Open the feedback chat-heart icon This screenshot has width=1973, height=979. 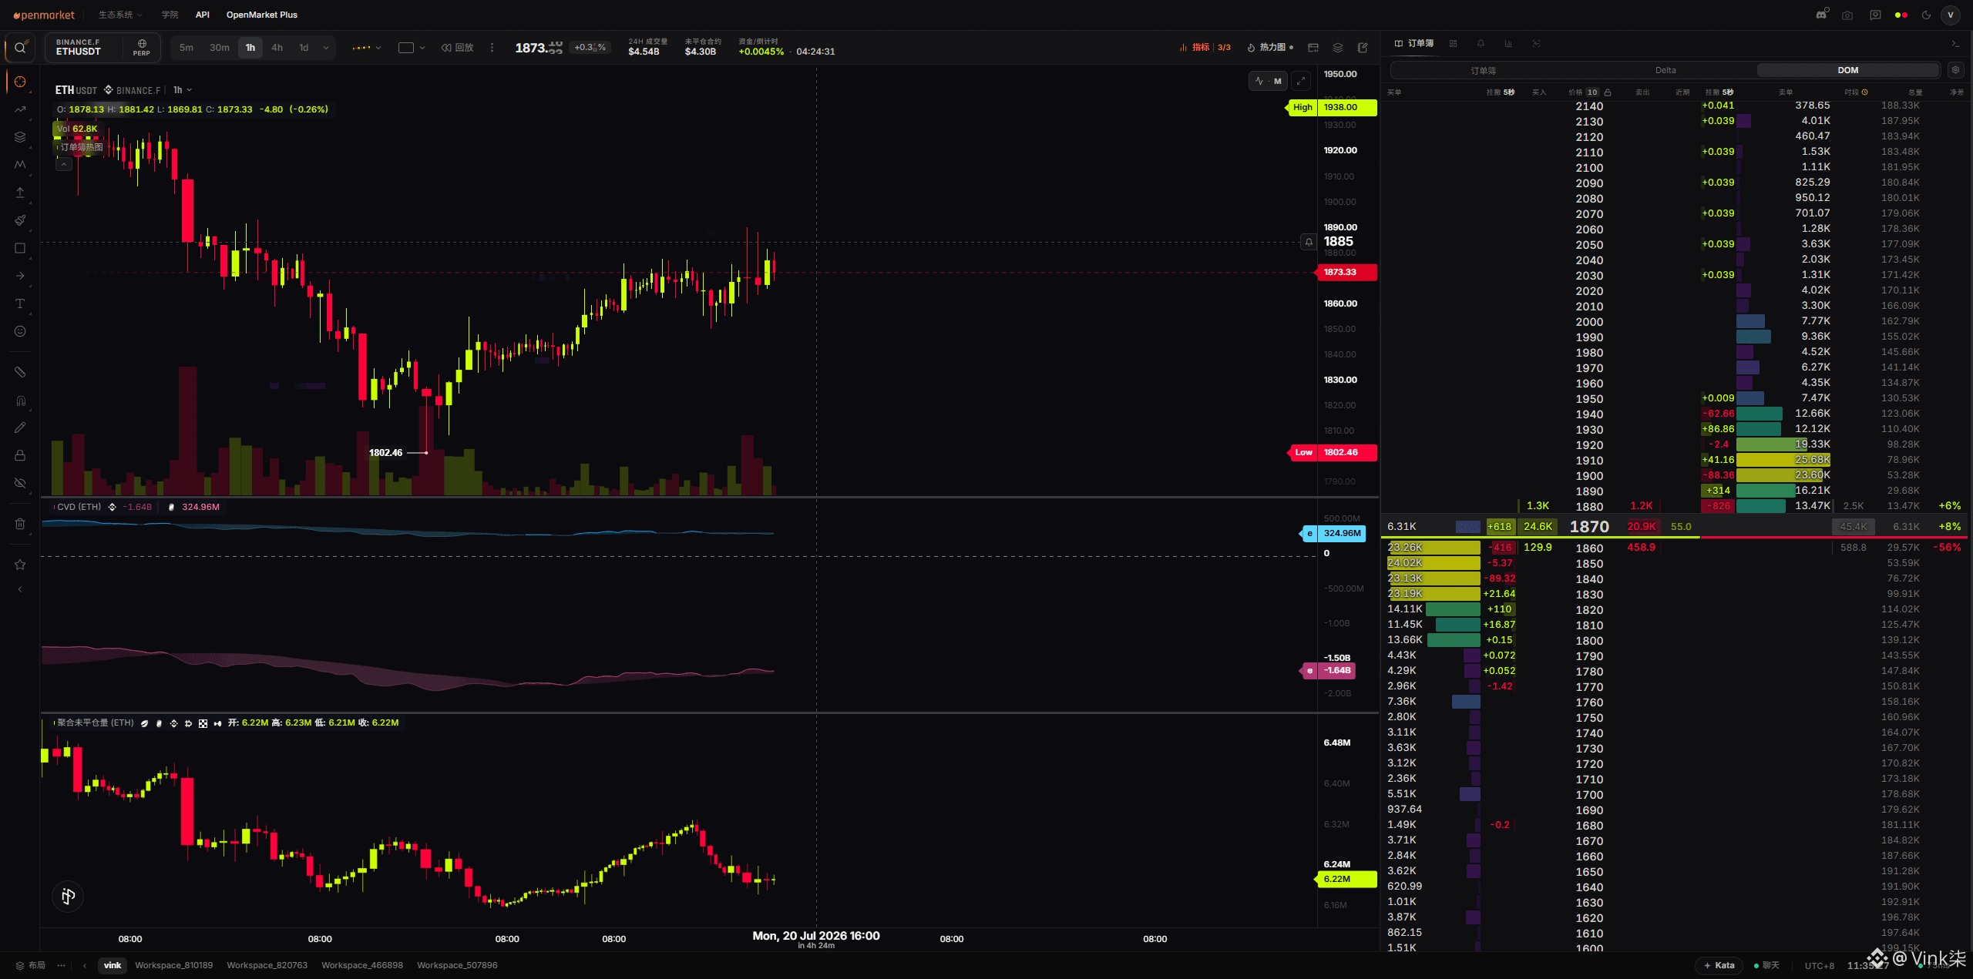pyautogui.click(x=1875, y=15)
